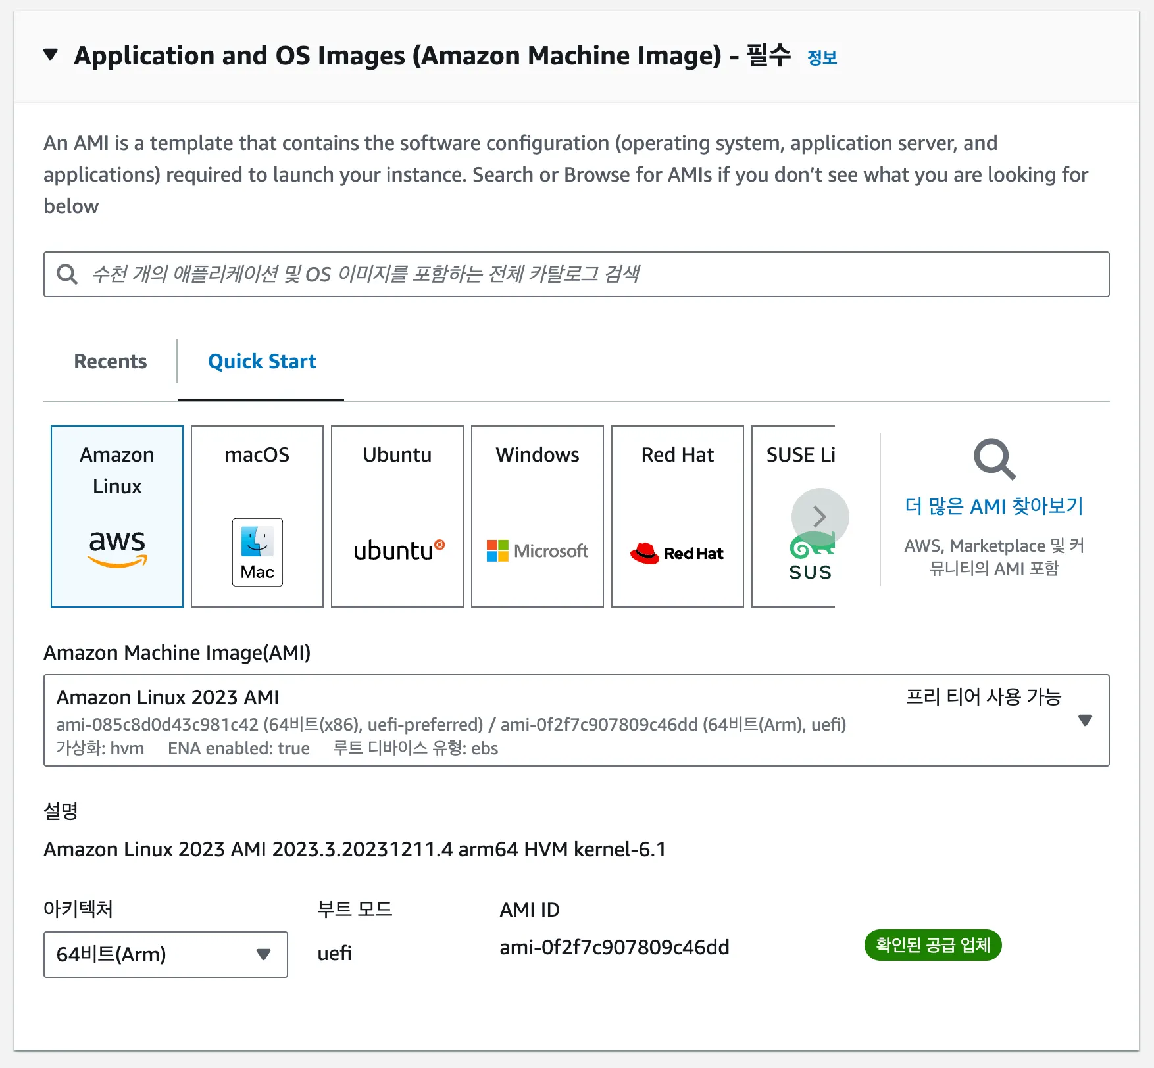
Task: Click the 확인된 공급 업체 verified provider badge
Action: 933,945
